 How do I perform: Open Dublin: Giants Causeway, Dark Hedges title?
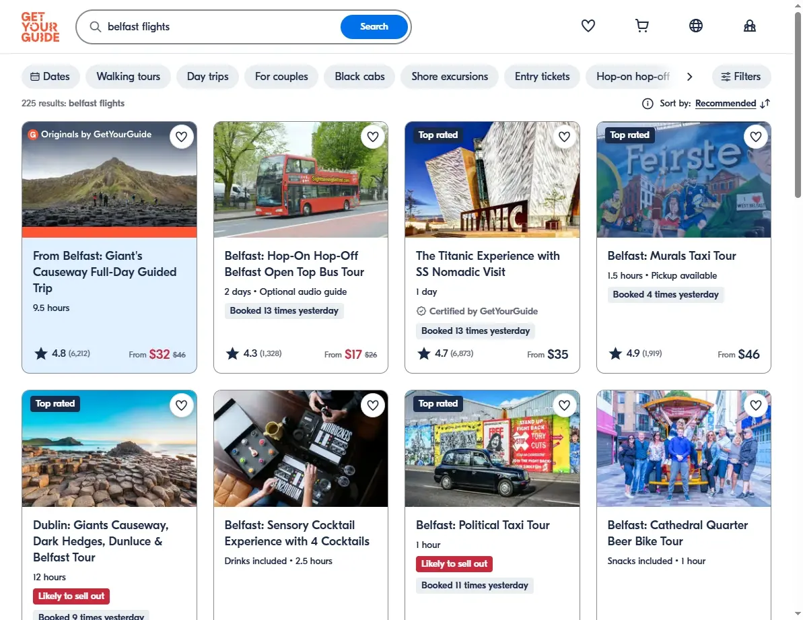pyautogui.click(x=100, y=541)
